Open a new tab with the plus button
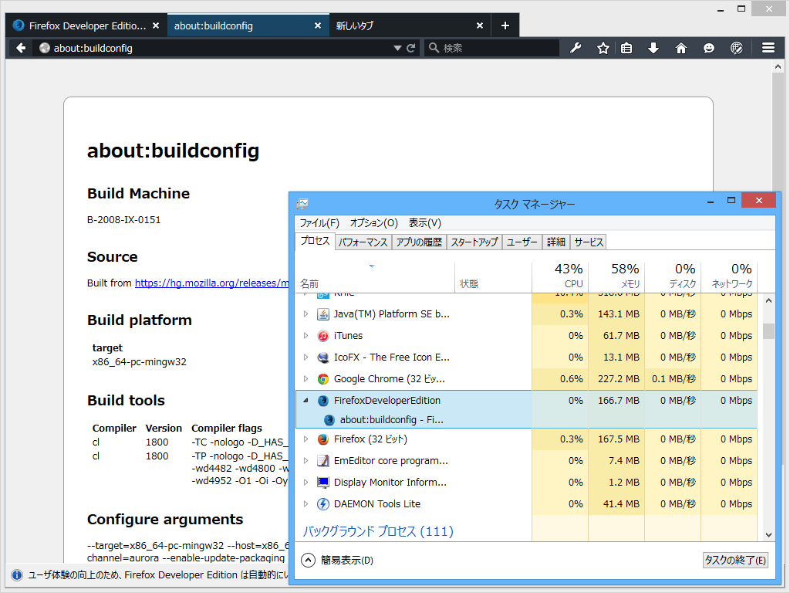The width and height of the screenshot is (790, 593). click(505, 25)
